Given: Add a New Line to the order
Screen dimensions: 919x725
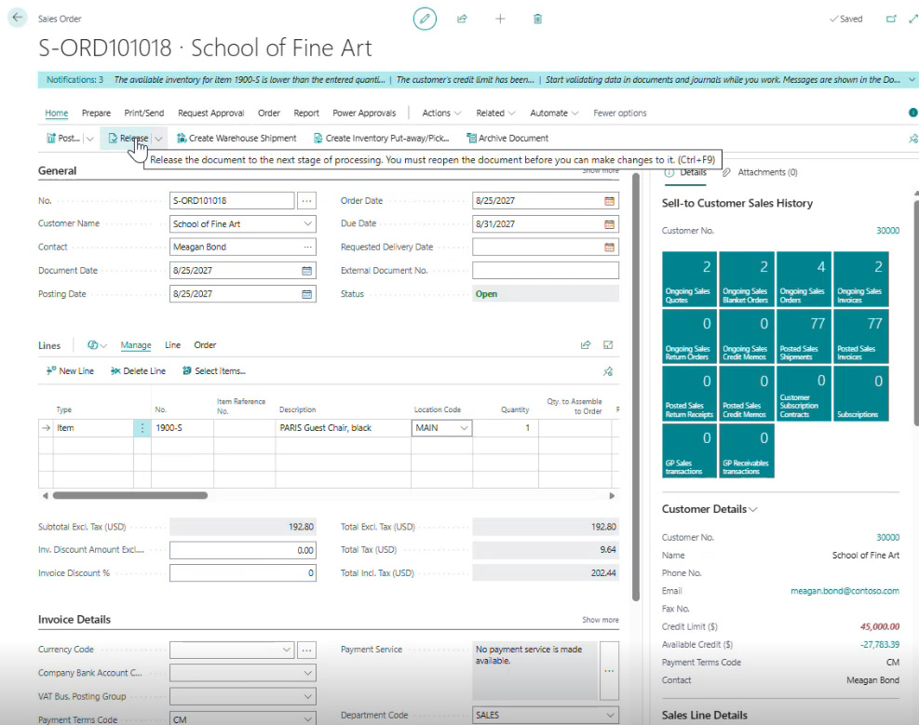Looking at the screenshot, I should coord(71,371).
